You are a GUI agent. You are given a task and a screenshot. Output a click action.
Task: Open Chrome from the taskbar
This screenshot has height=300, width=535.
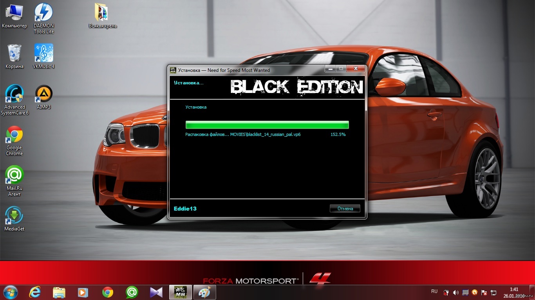107,292
